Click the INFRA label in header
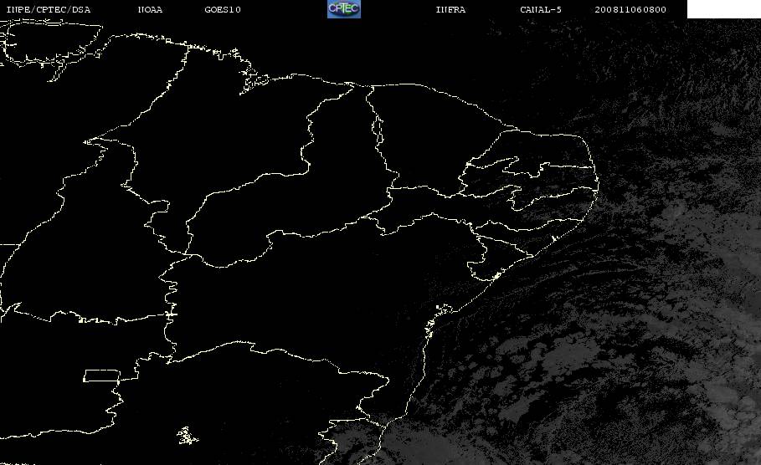Screen dimensions: 761x465 pyautogui.click(x=450, y=10)
